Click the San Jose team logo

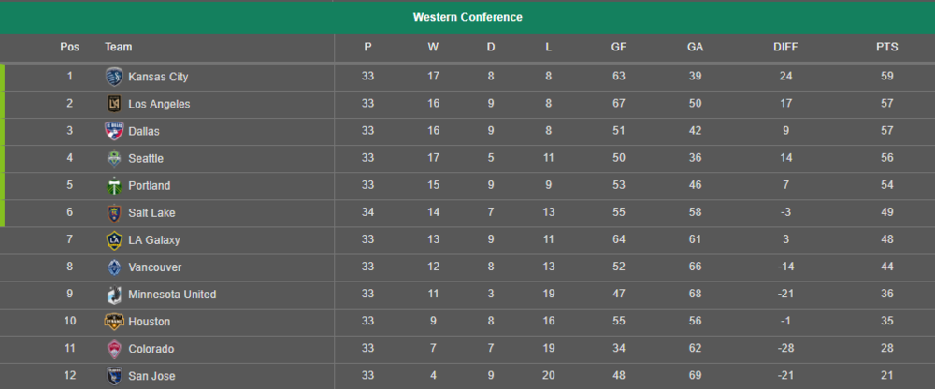tap(114, 377)
